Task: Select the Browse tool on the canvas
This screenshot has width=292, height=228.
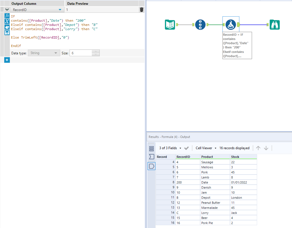Action: coord(275,24)
